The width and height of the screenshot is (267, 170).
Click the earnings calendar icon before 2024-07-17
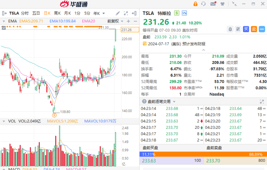(x=145, y=44)
